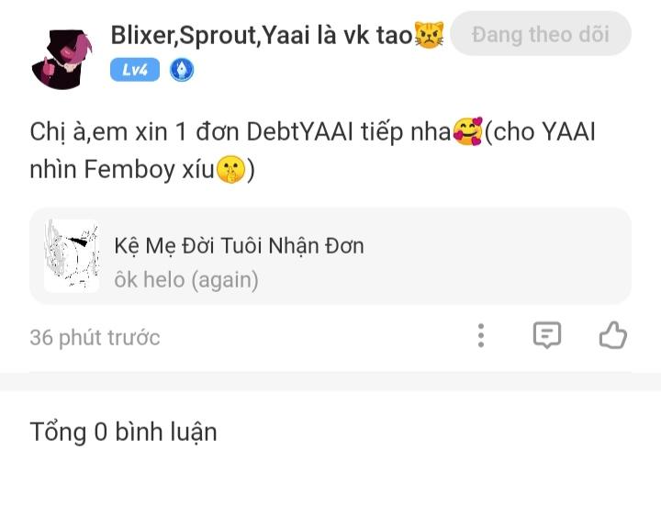Click the "36 phút trước" timestamp
Viewport: 661px width, 529px height.
[x=95, y=337]
